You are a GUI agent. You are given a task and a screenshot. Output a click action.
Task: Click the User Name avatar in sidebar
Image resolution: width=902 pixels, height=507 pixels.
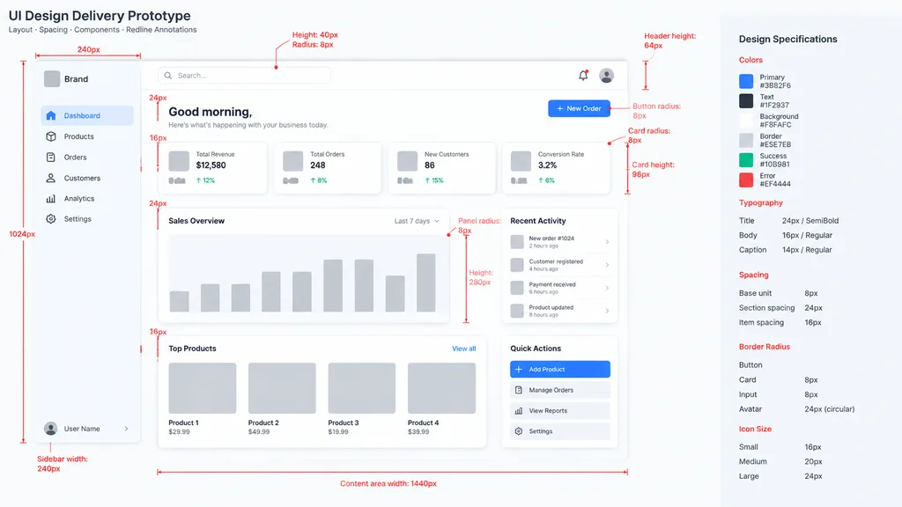[50, 429]
